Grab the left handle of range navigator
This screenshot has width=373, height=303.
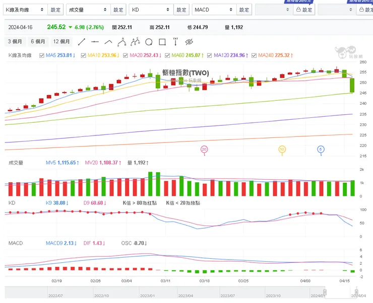click(x=325, y=292)
